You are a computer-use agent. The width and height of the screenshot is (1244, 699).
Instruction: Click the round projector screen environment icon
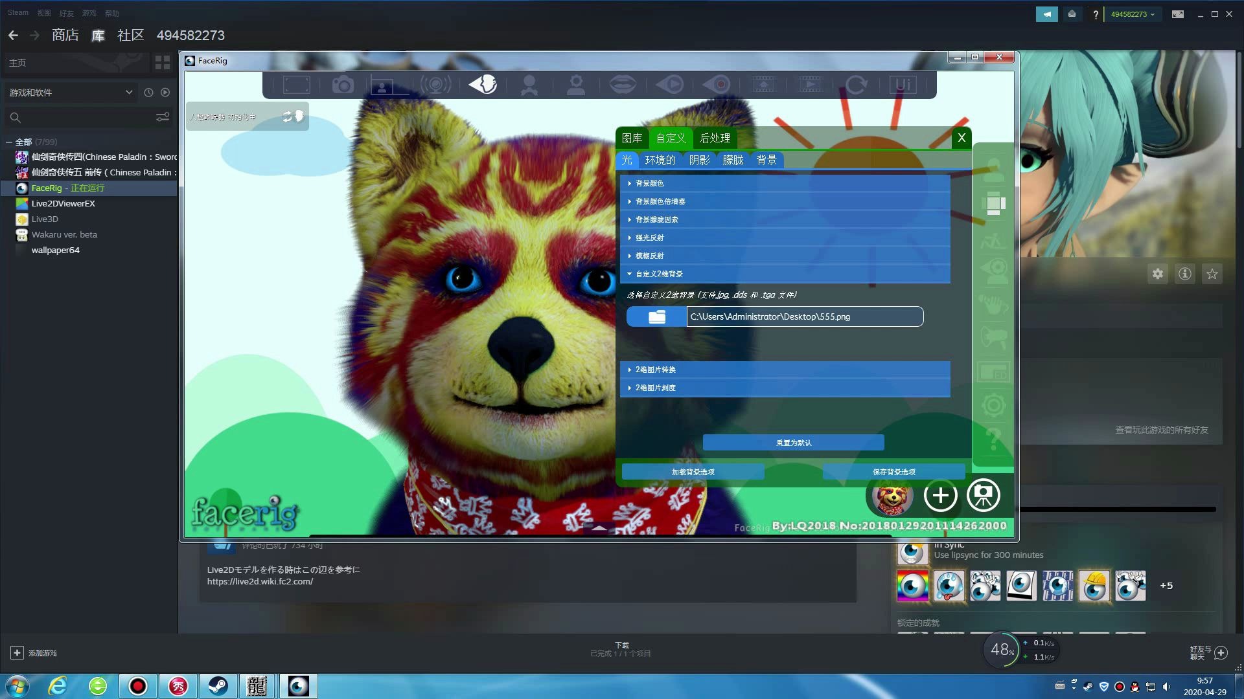tap(983, 496)
